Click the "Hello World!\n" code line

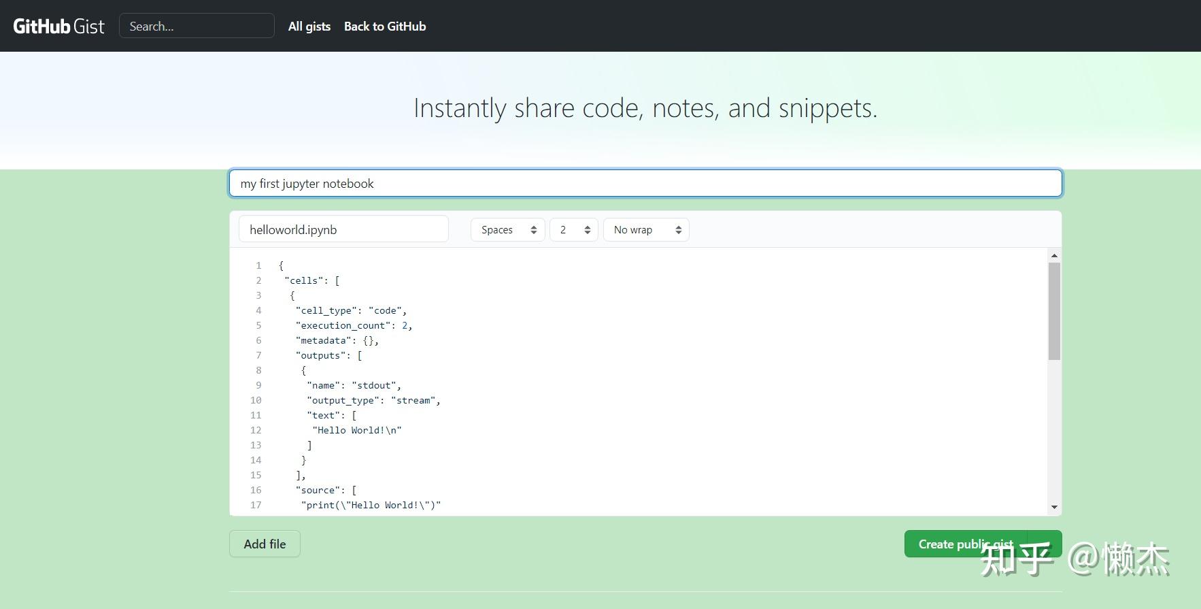[x=357, y=430]
